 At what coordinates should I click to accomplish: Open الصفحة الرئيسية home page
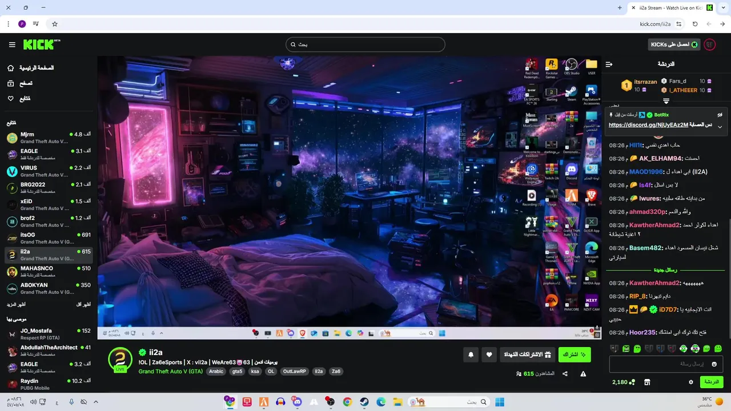tap(37, 67)
